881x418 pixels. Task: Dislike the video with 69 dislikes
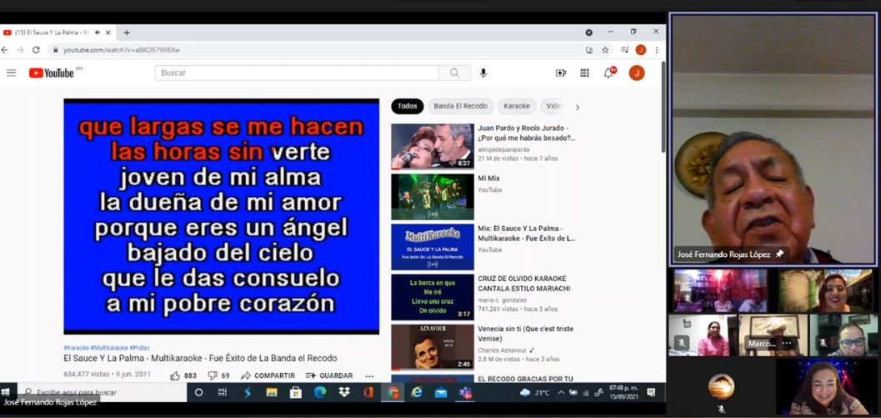(218, 375)
